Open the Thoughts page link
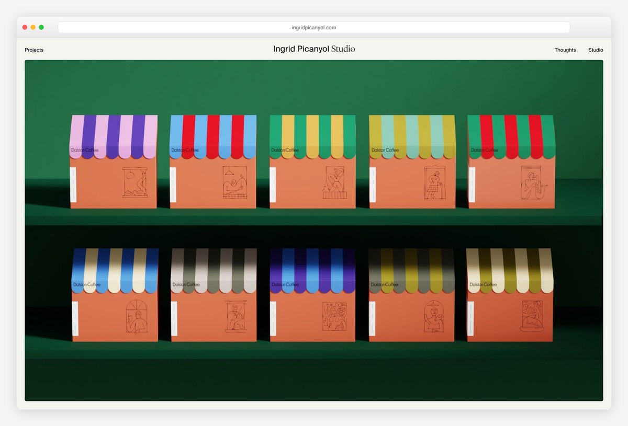This screenshot has height=426, width=628. [565, 50]
